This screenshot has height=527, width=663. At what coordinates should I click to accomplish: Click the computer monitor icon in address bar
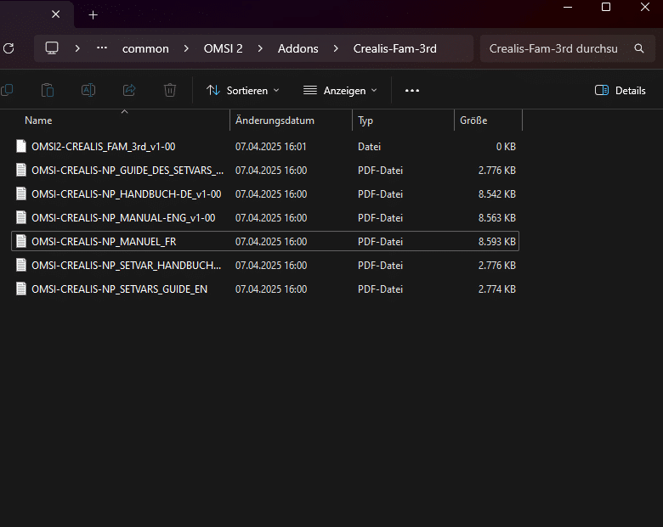coord(53,48)
